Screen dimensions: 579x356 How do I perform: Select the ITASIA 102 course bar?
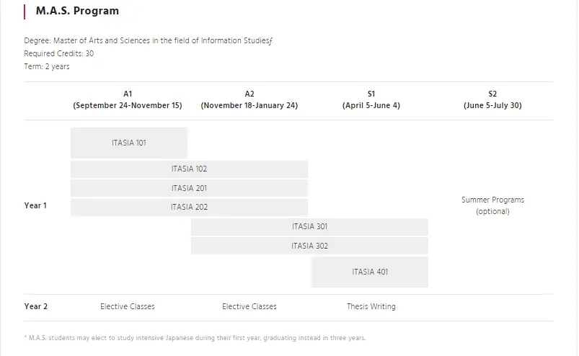tap(189, 169)
